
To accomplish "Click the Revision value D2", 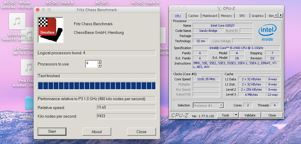I will pyautogui.click(x=273, y=58).
